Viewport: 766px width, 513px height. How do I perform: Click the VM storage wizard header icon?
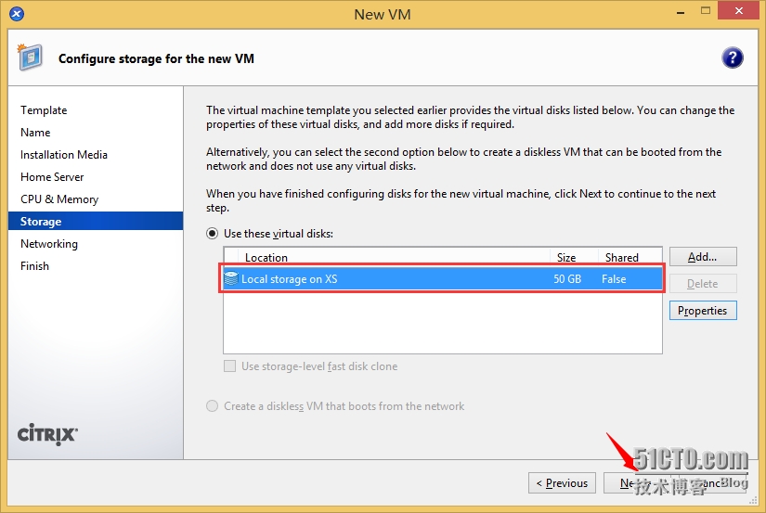30,58
